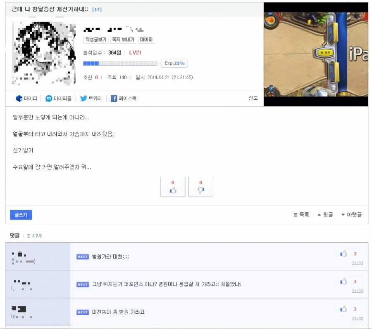Open the author's pixelated avatar image
The width and height of the screenshot is (372, 329).
click(x=44, y=53)
